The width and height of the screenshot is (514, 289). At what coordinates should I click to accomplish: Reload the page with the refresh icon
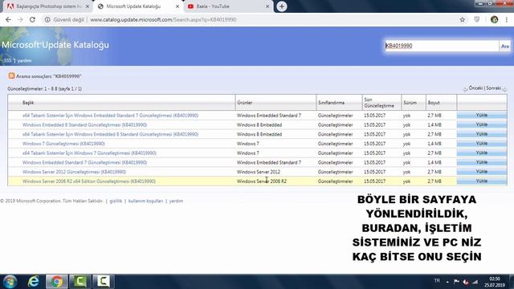coord(32,19)
